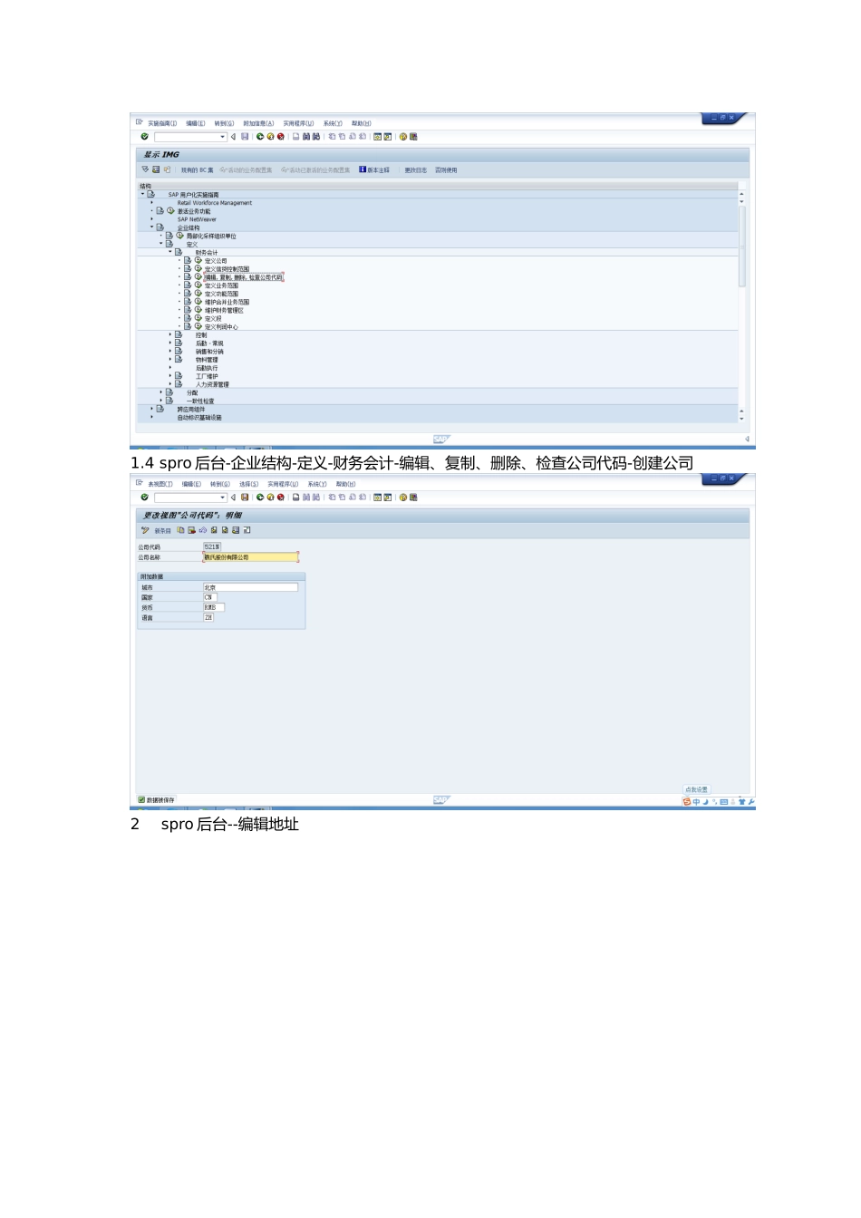Screen dimensions: 861x1218
Task: Click execute clock icon beside 定义利润中心
Action: point(198,326)
